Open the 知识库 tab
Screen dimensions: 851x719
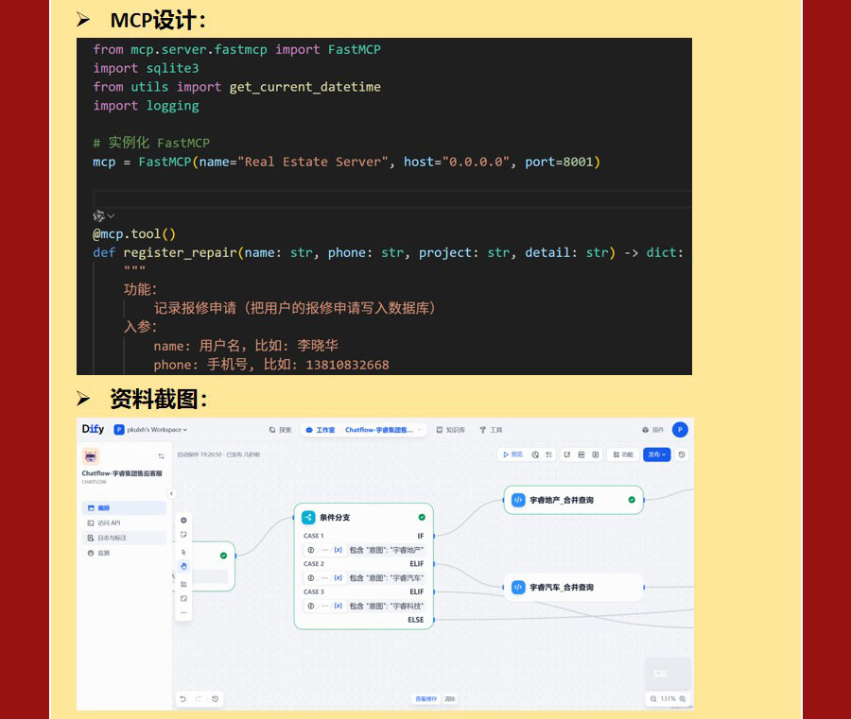(x=451, y=430)
